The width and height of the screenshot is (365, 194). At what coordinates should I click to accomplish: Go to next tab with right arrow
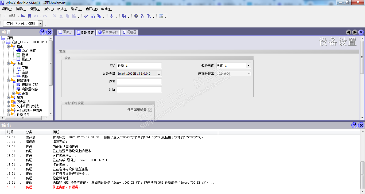[x=355, y=32]
